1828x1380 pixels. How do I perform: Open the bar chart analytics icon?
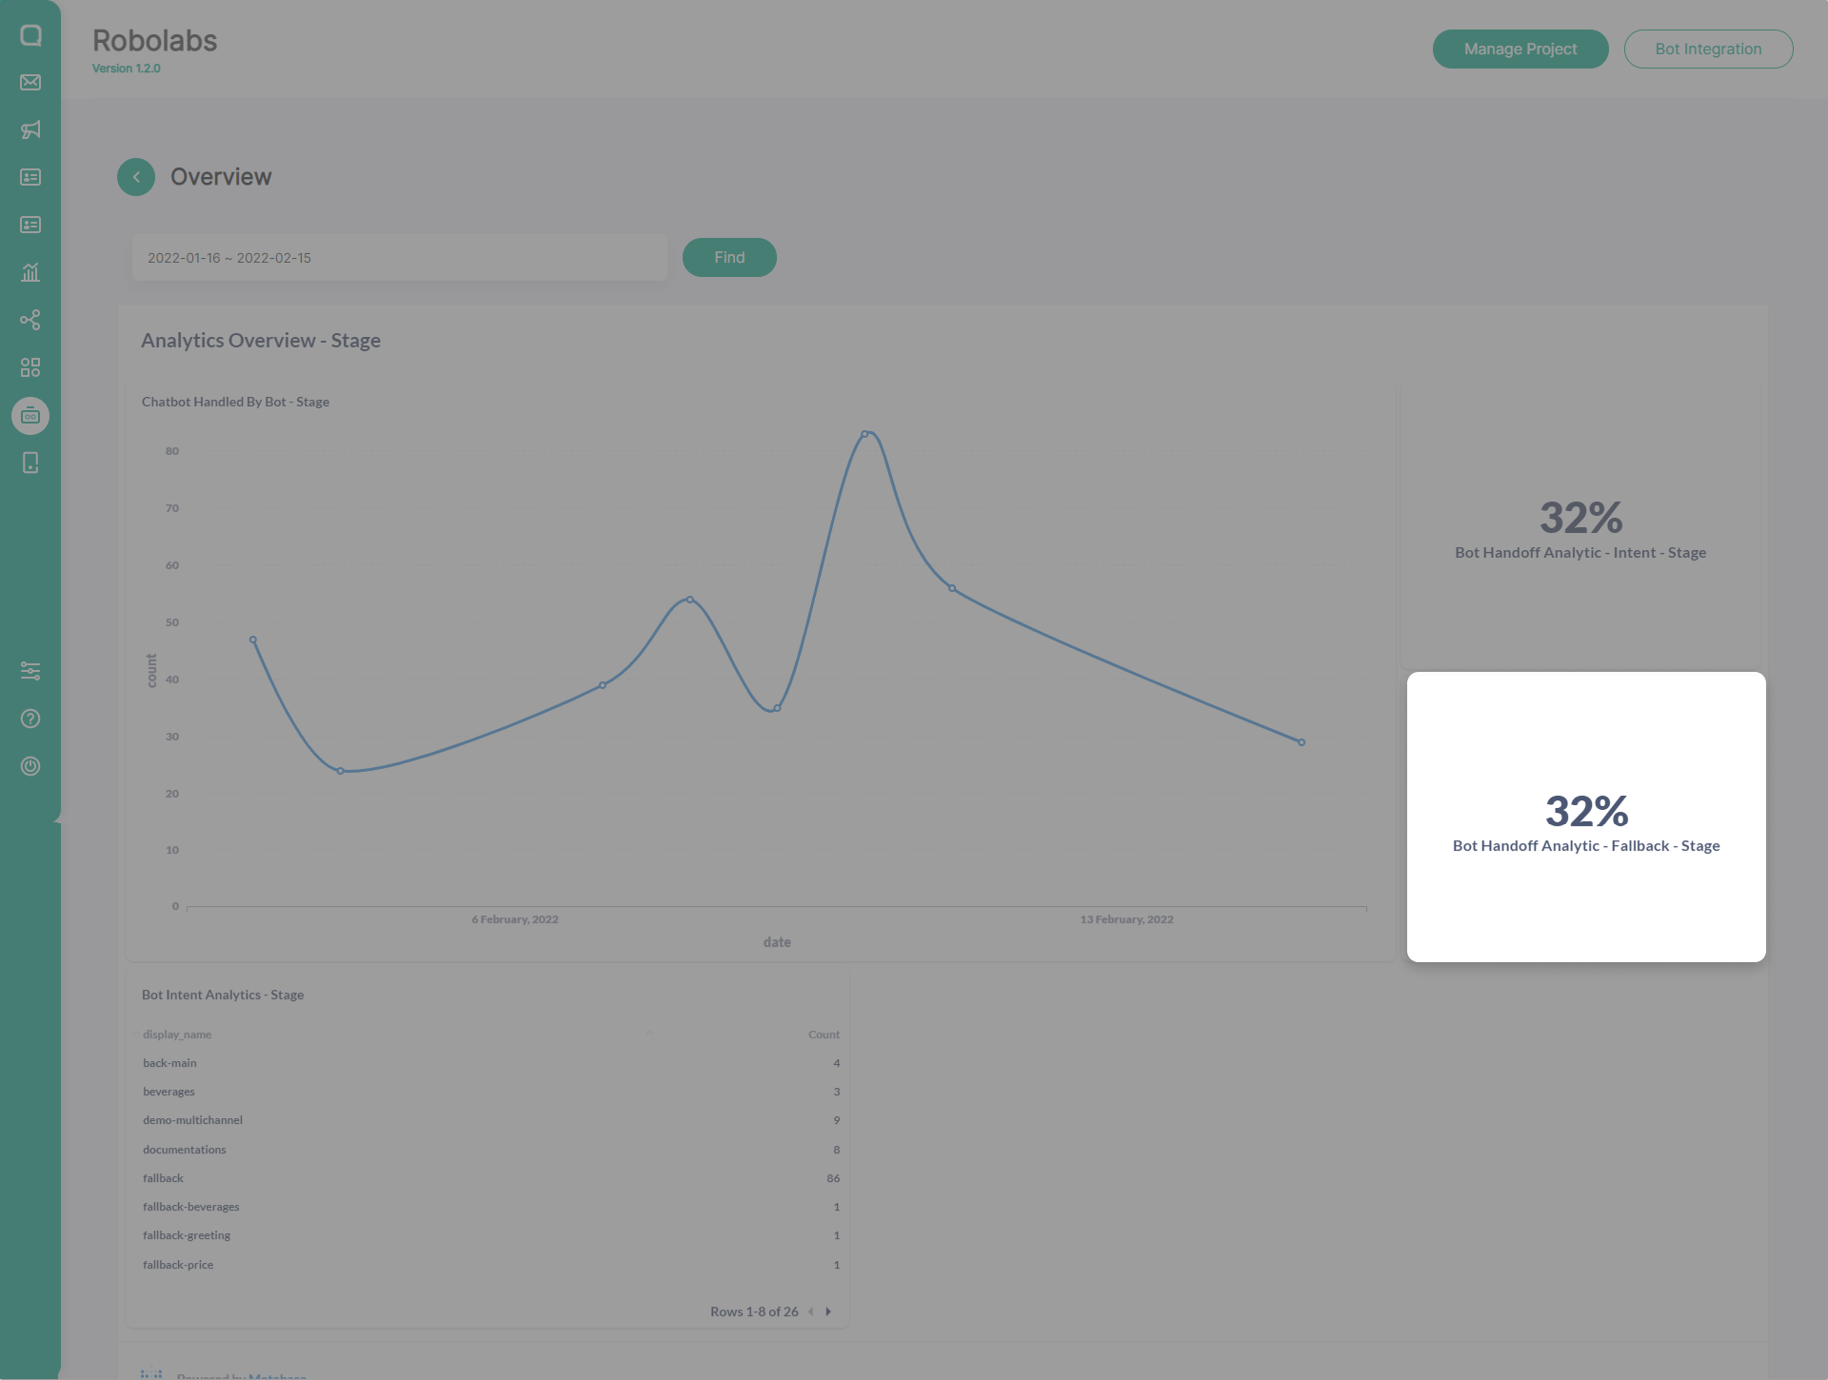[x=30, y=272]
